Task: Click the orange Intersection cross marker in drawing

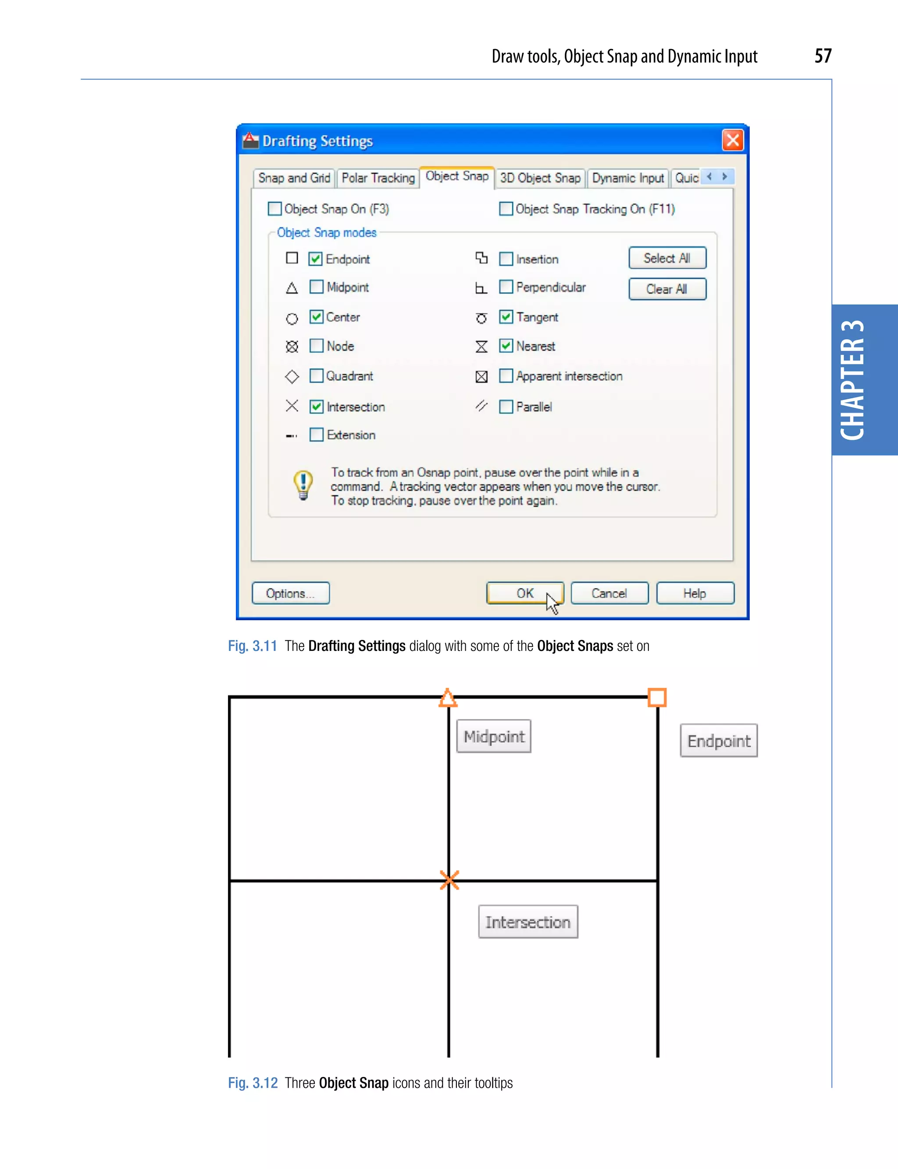Action: (x=449, y=879)
